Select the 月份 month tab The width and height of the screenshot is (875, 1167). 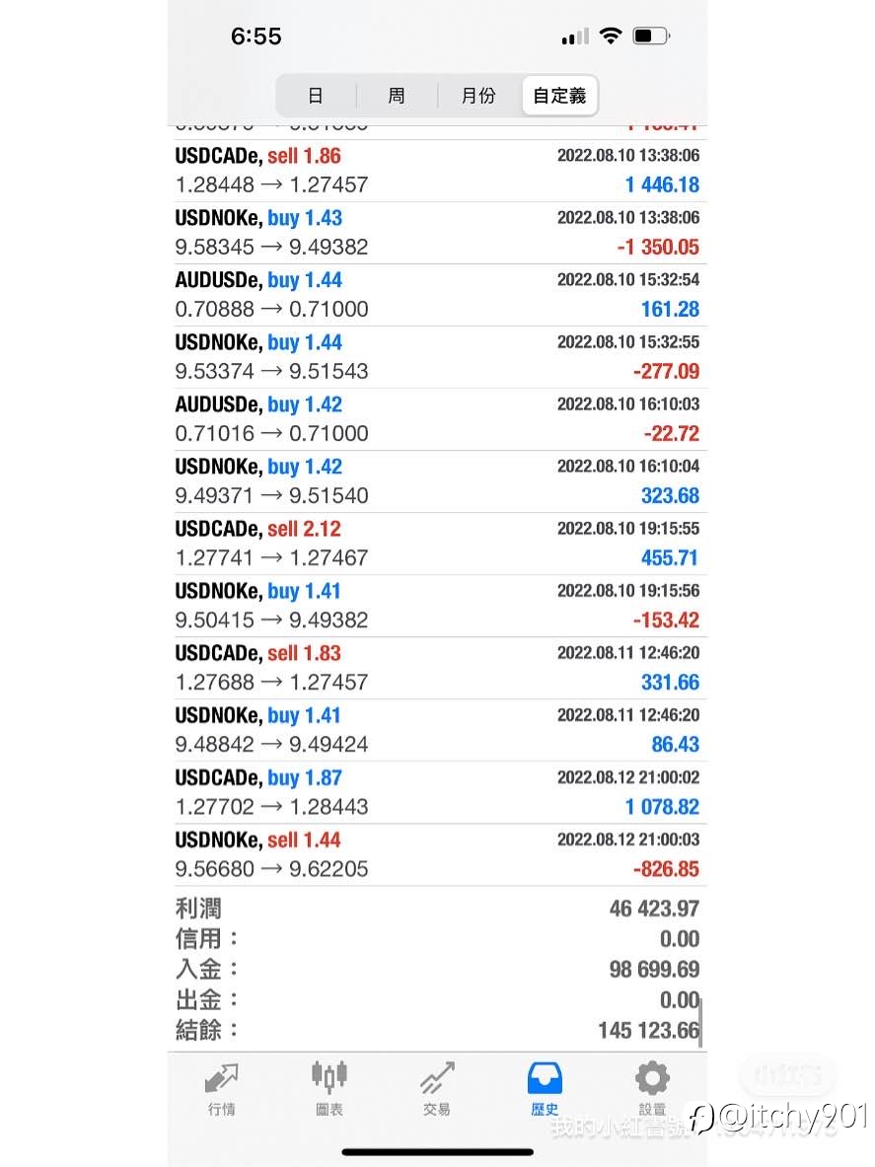pyautogui.click(x=478, y=96)
